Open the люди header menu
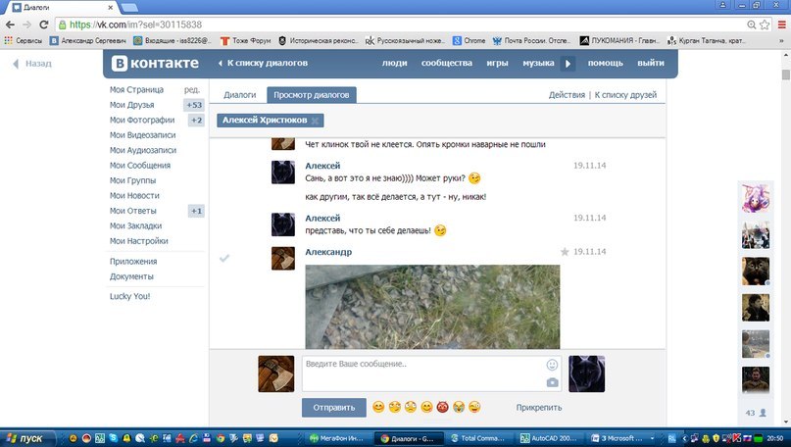 (394, 63)
